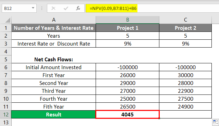The height and width of the screenshot is (126, 219).
Task: Click the 'Years' label cell
Action: tap(53, 36)
